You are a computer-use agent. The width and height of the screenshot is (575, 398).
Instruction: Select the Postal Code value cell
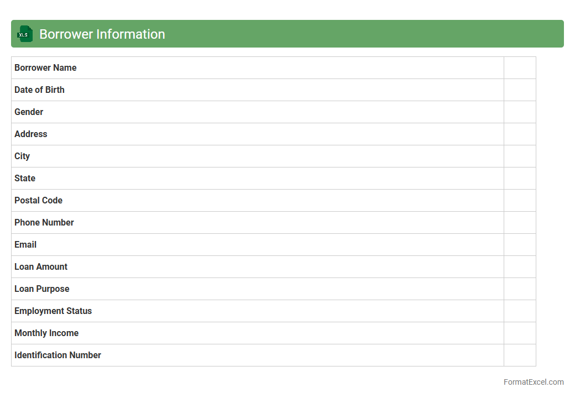click(x=520, y=201)
